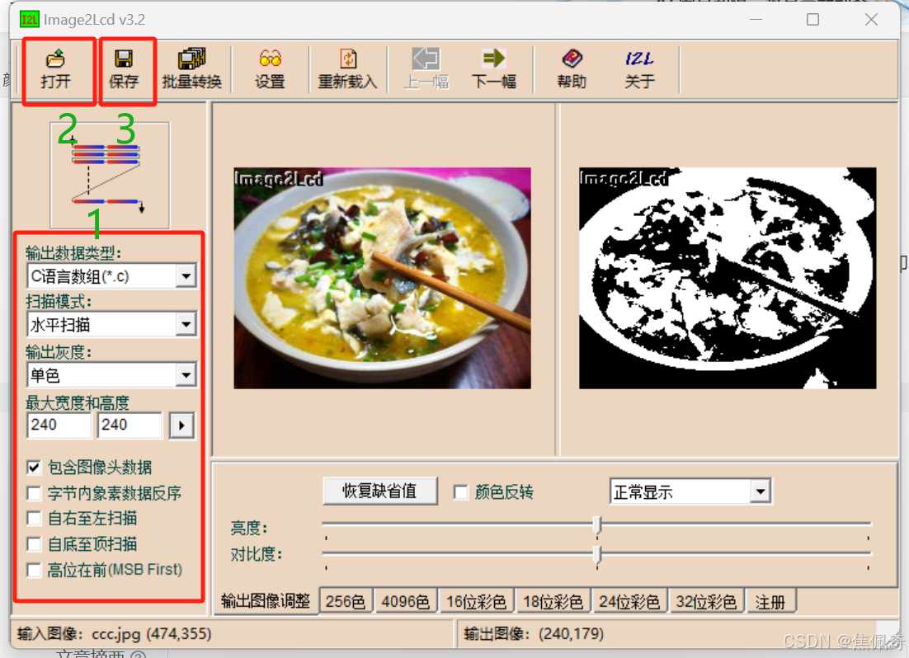Image resolution: width=909 pixels, height=658 pixels.
Task: Click the 对比度 contrast slider handle
Action: click(597, 555)
